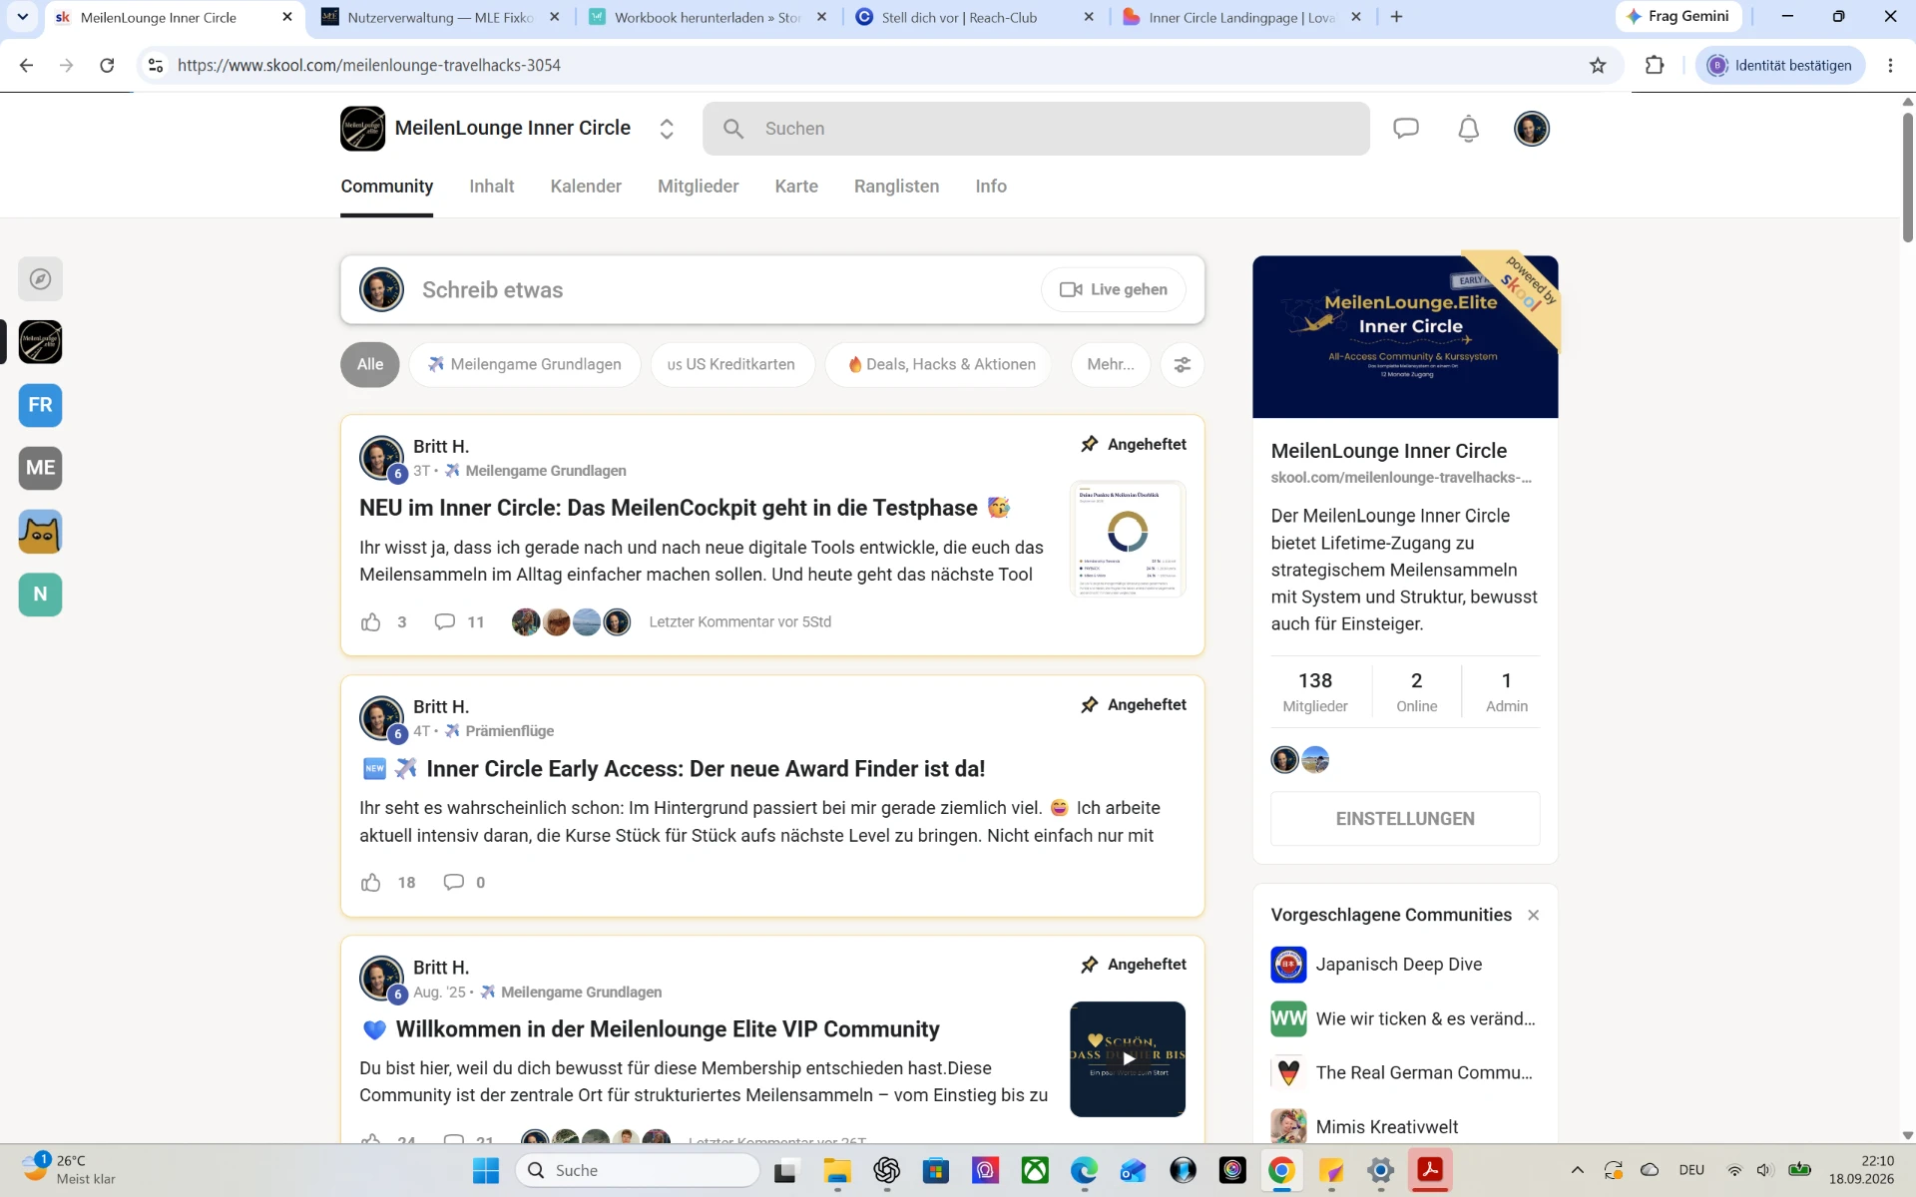Open Wie wir ticken community suggestion
This screenshot has width=1916, height=1197.
click(1403, 1019)
